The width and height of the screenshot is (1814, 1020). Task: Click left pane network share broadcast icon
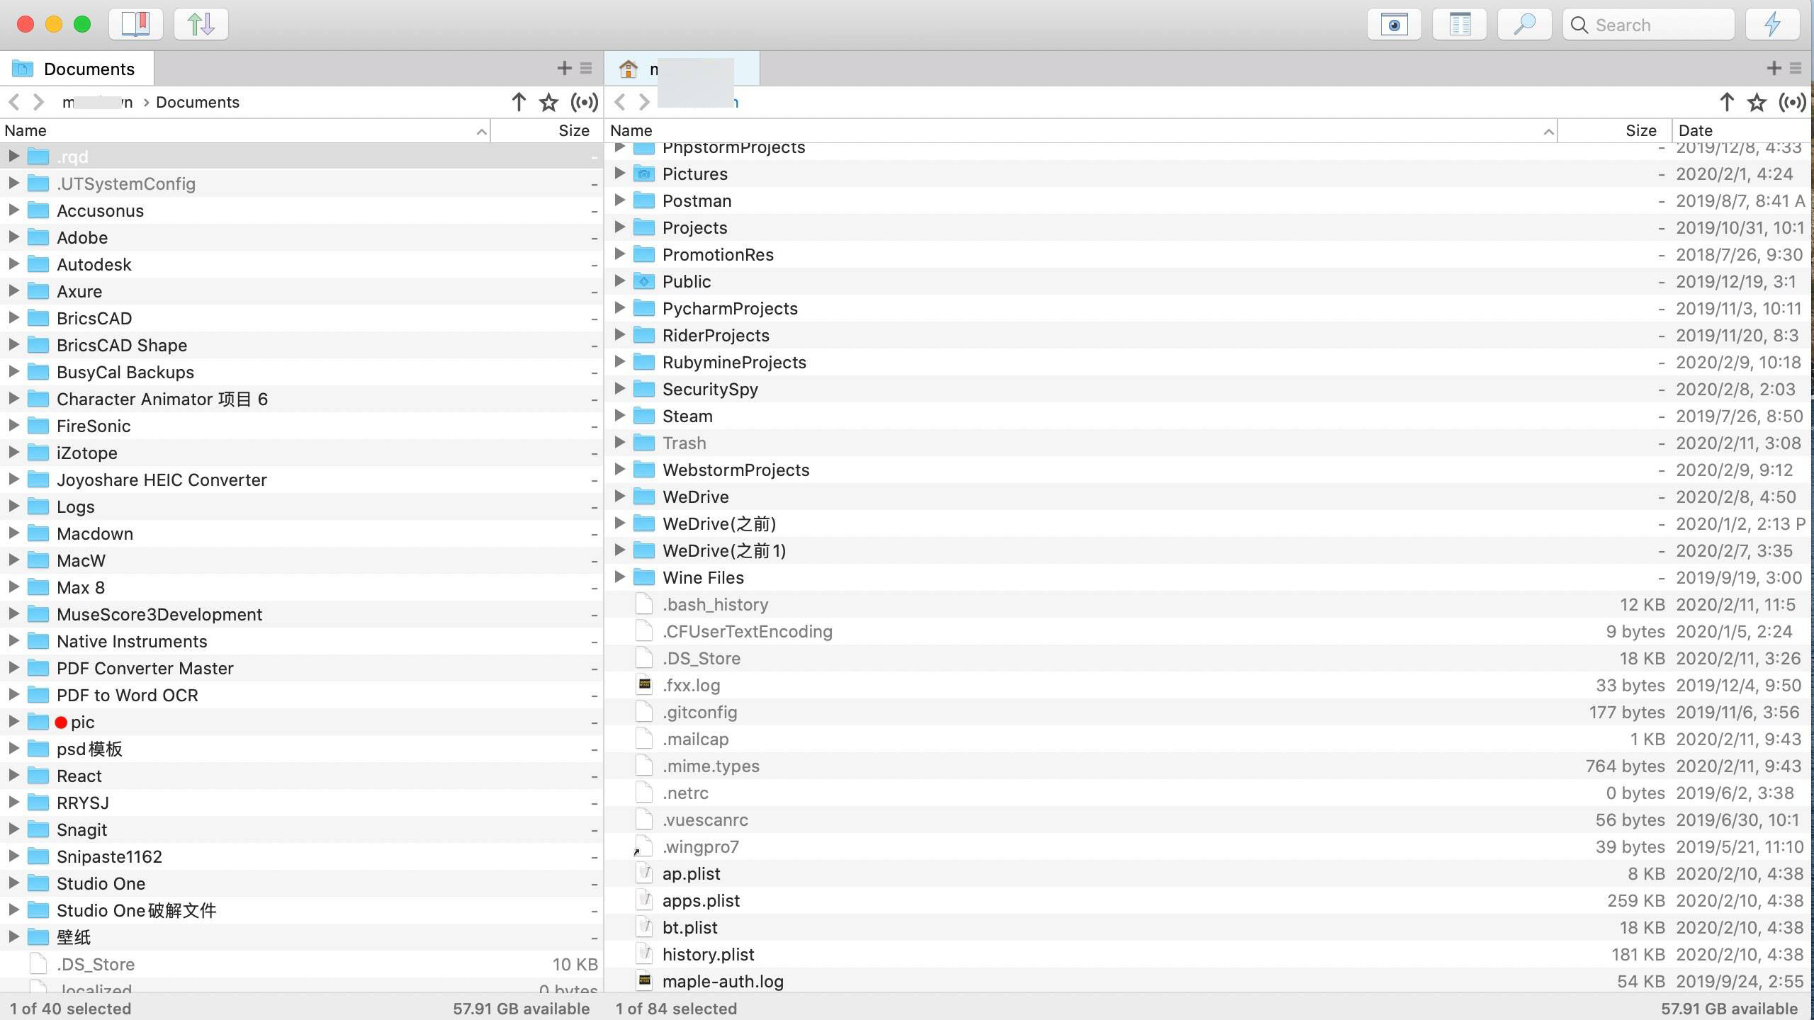pos(585,103)
